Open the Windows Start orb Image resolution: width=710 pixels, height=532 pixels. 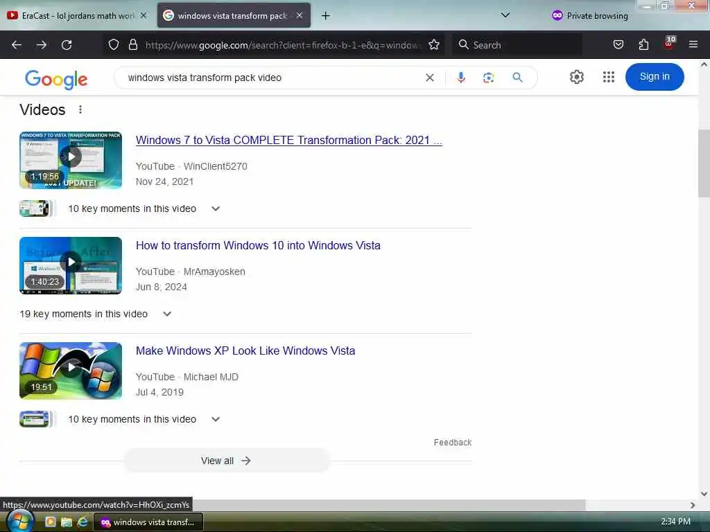point(20,521)
